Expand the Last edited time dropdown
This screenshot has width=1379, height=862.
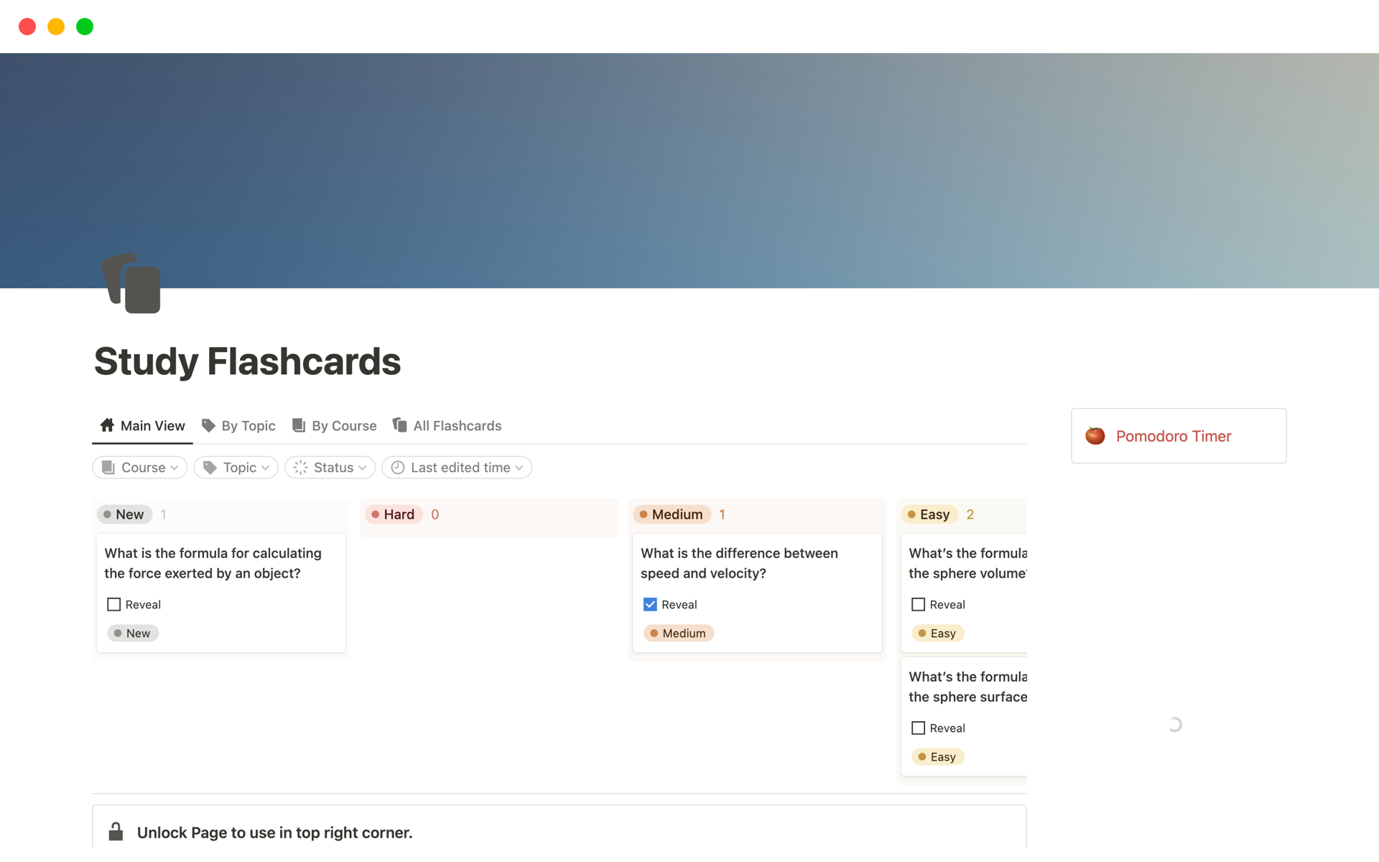tap(460, 465)
